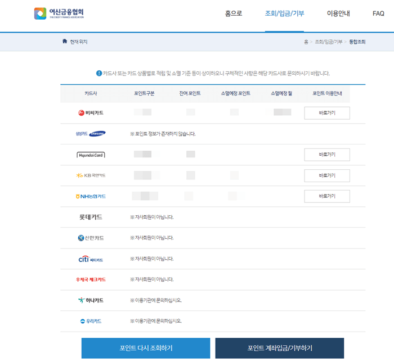Image resolution: width=394 pixels, height=362 pixels.
Task: Click the 소멸예정 포인트 column header
Action: tap(235, 93)
